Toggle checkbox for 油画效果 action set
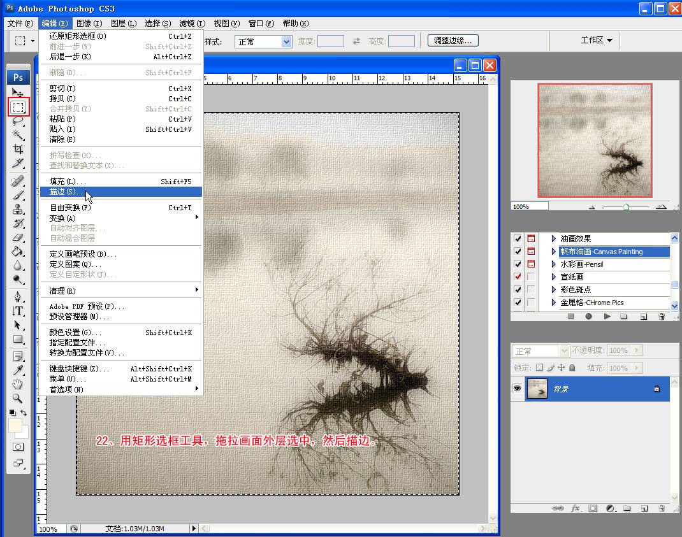Screen dimensions: 682x537 (x=518, y=238)
